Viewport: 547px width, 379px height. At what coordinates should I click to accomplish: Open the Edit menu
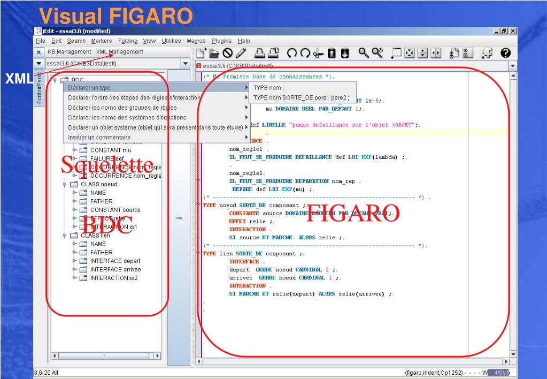[x=57, y=41]
